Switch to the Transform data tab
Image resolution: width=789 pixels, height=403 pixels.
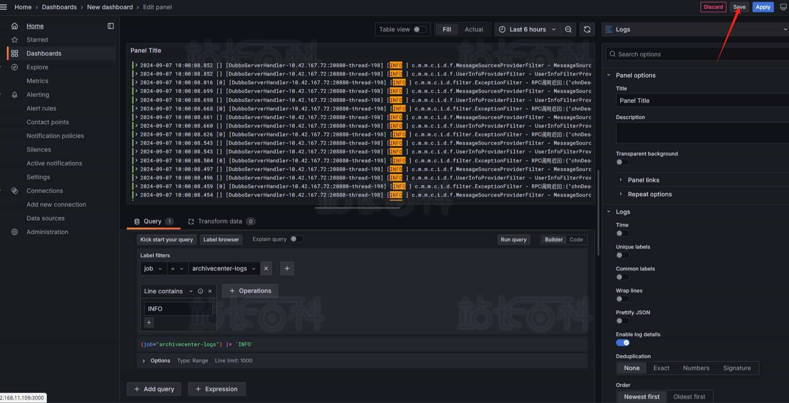pos(220,221)
